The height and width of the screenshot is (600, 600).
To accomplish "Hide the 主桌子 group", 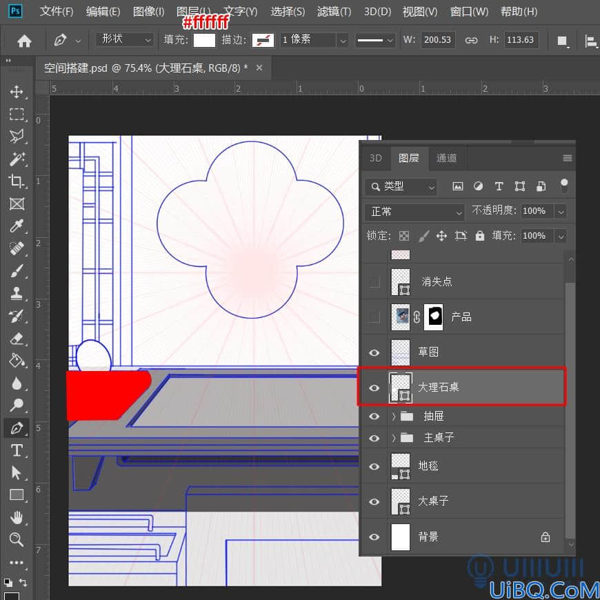I will pos(374,438).
